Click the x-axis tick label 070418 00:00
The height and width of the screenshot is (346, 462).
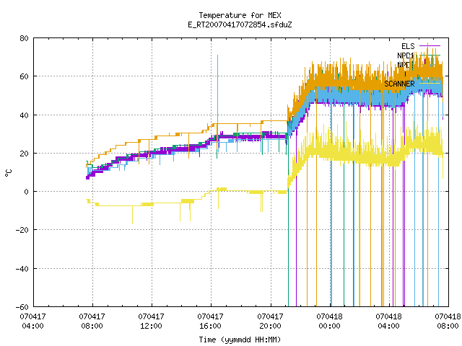point(329,321)
